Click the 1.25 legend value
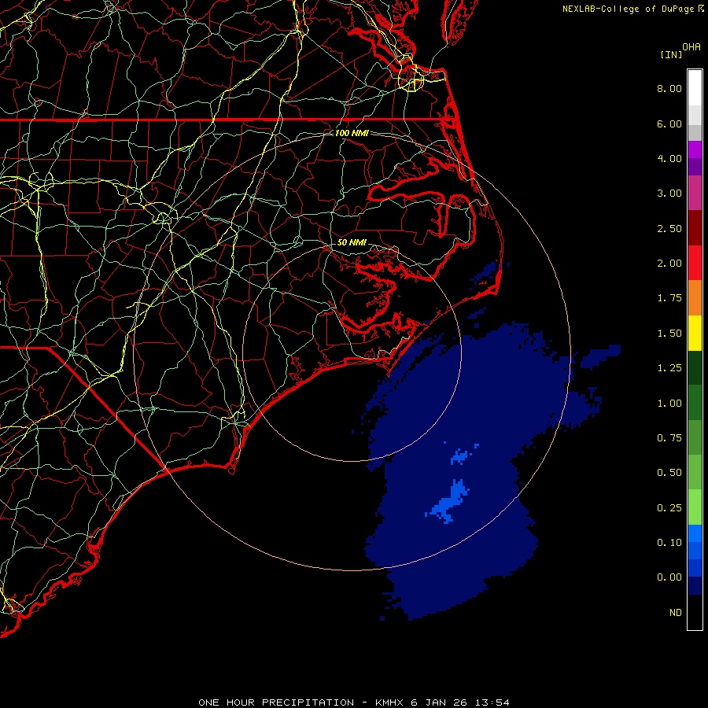This screenshot has height=708, width=708. tap(669, 368)
